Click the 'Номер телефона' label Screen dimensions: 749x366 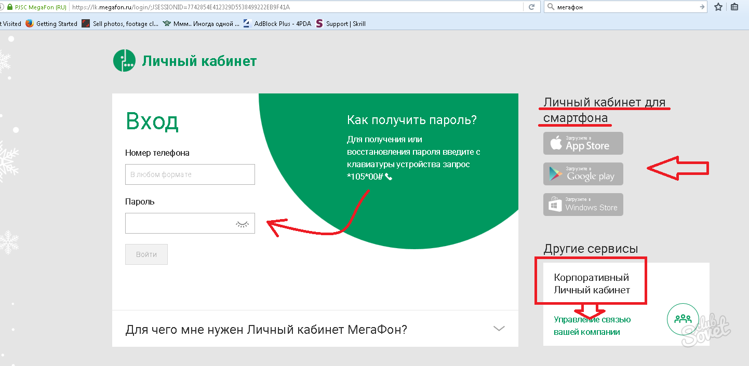pyautogui.click(x=157, y=153)
